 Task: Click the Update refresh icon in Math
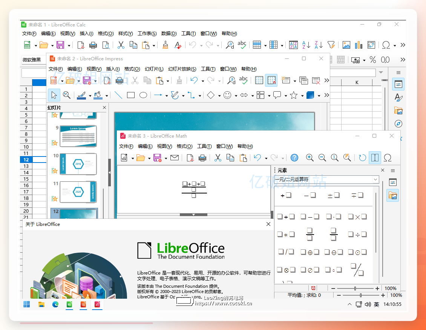coord(362,158)
